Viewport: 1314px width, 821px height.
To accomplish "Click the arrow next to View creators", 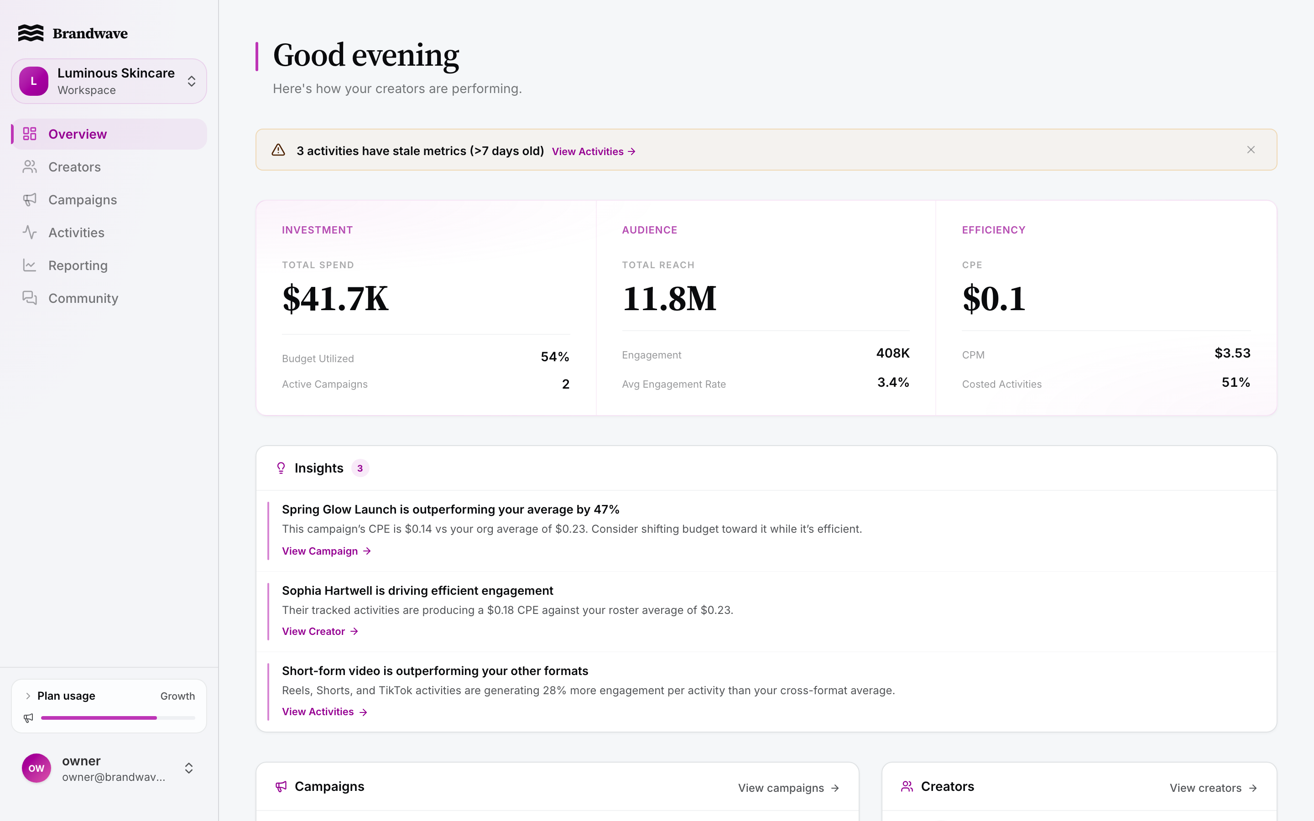I will [1253, 788].
